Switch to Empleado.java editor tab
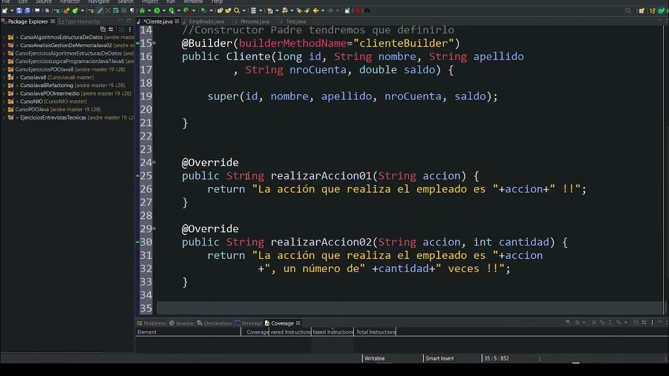 206,21
